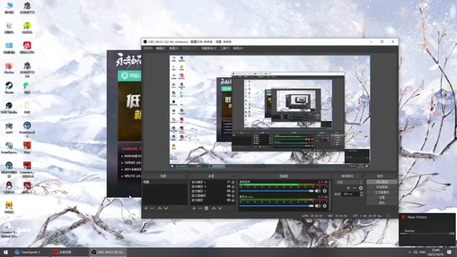Add a new source with the plus icon
The height and width of the screenshot is (257, 457).
tap(194, 208)
